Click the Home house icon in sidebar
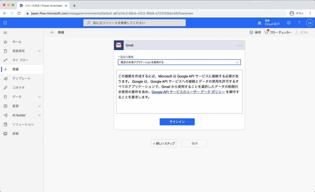 (x=6, y=42)
